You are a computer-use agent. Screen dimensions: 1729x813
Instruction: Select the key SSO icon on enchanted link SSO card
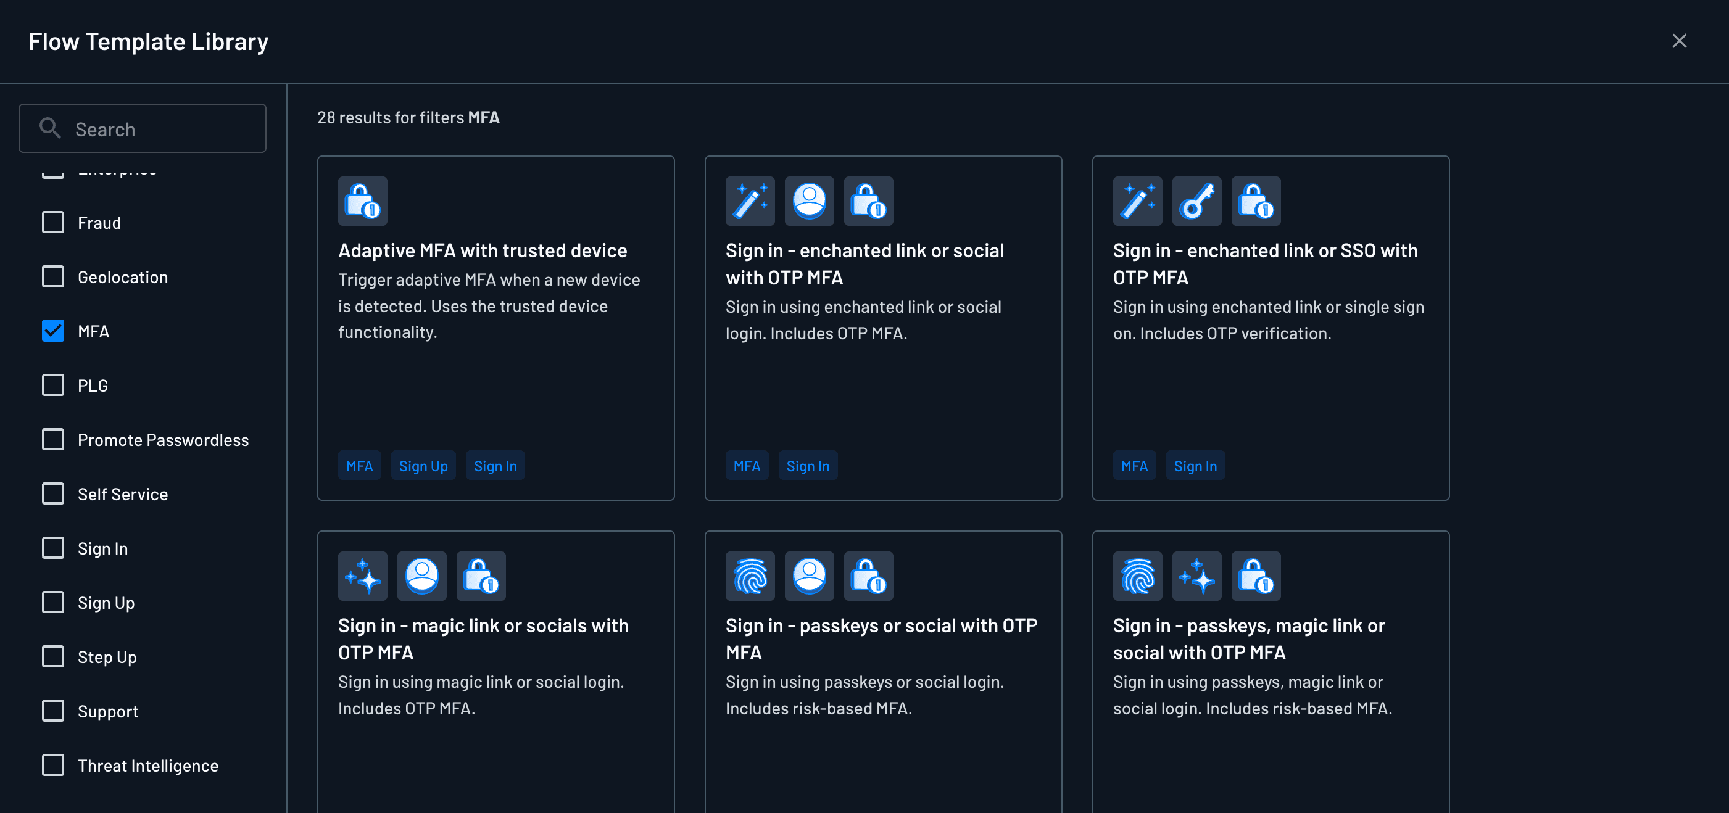[1196, 200]
